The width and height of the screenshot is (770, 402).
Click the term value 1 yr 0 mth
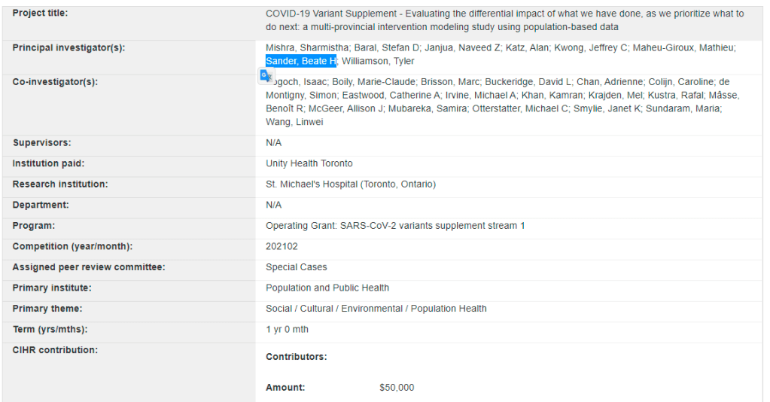[x=287, y=329]
